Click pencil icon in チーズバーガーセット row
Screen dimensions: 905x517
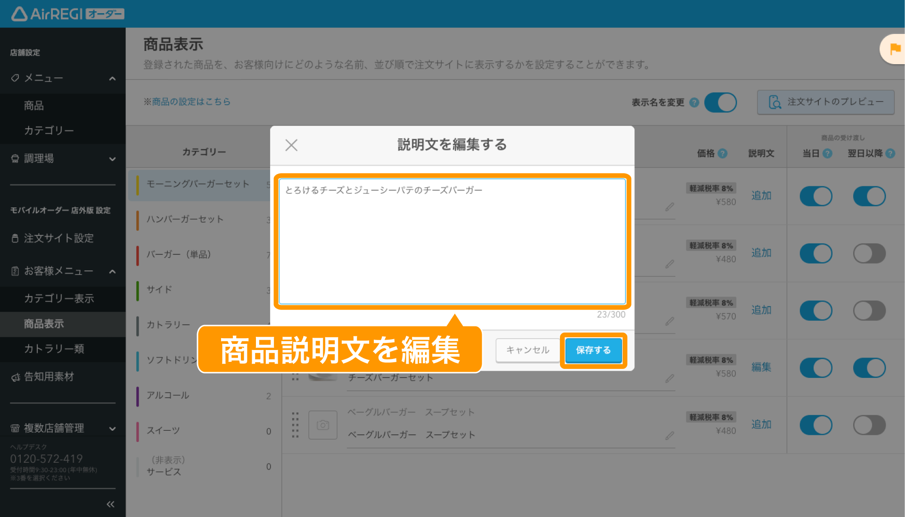(669, 379)
